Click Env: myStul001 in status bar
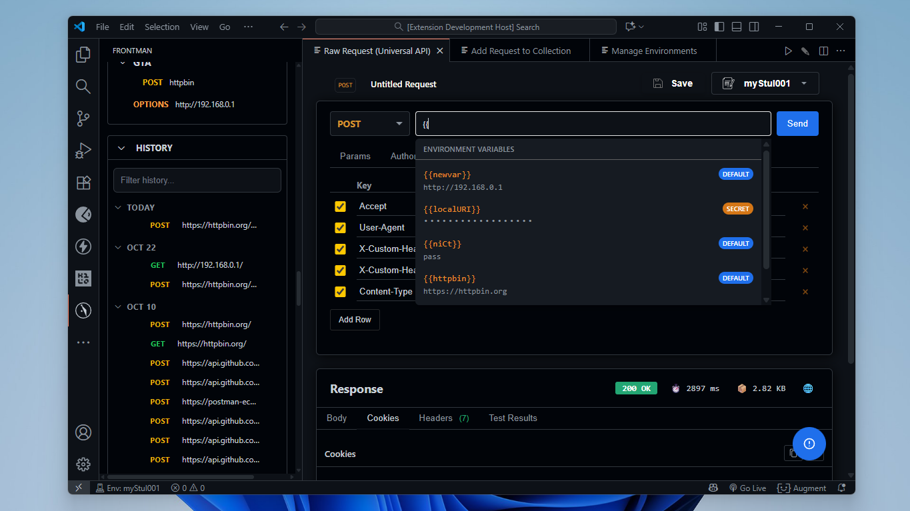This screenshot has height=511, width=910. 128,488
